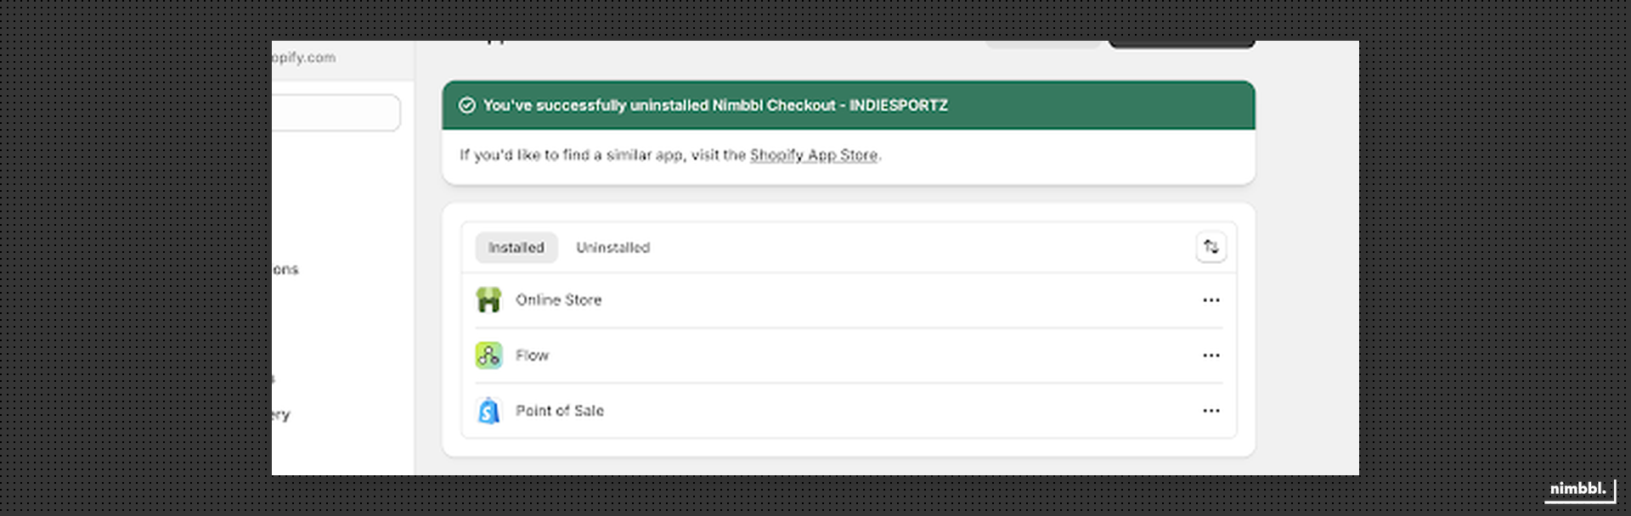Click the nimbbl logo at bottom right
The width and height of the screenshot is (1631, 516).
1580,489
